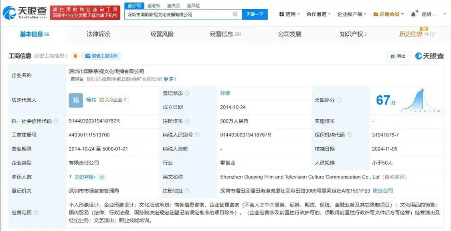Switch to the 查公司 search tab
The image size is (451, 231).
coord(134,6)
